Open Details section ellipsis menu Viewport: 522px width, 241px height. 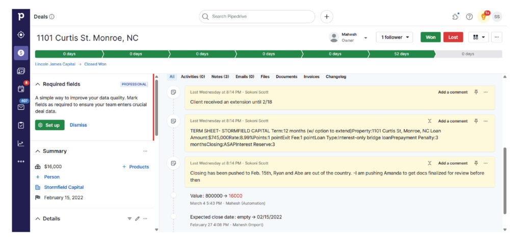(x=145, y=219)
